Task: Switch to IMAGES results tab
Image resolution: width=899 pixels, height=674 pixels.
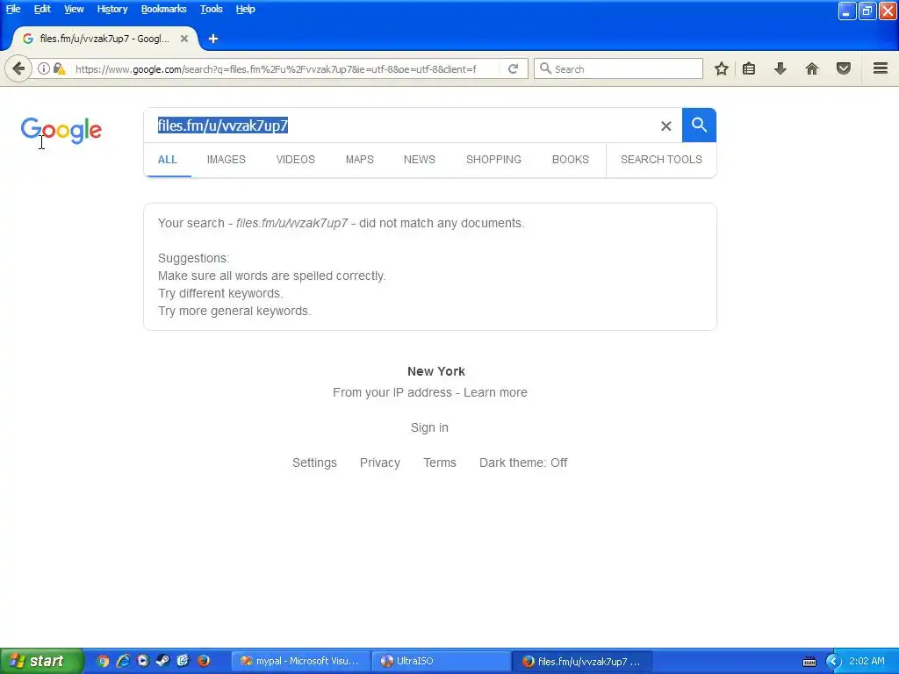Action: click(x=226, y=160)
